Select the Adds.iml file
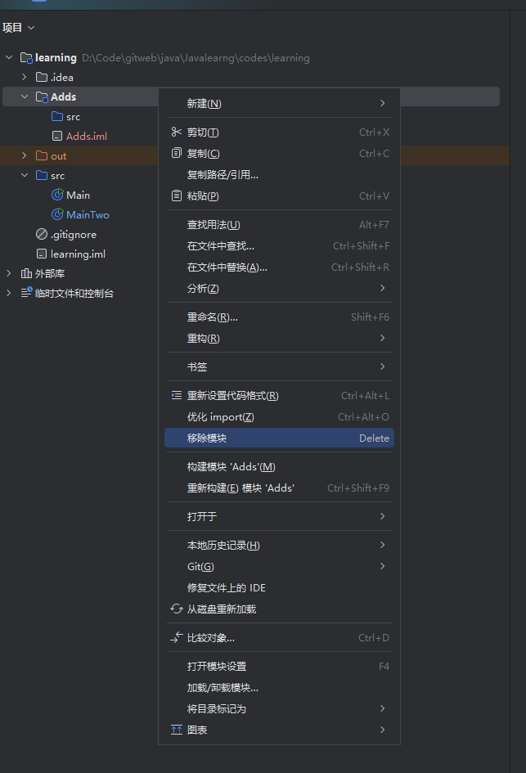The width and height of the screenshot is (526, 773). 86,137
